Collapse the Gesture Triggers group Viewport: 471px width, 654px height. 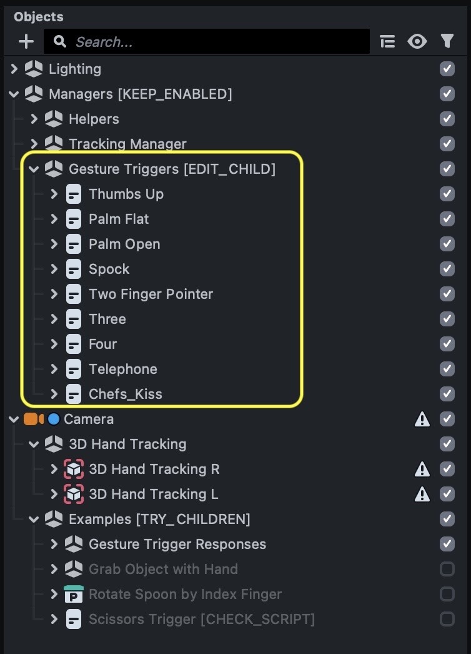point(34,169)
